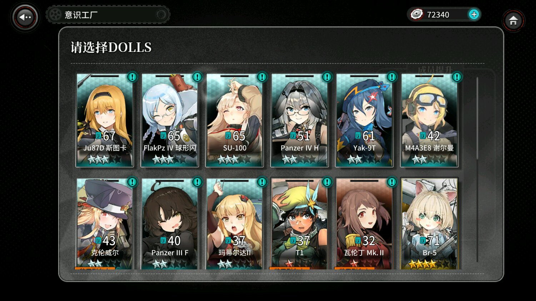Choose the 瓦伦丁 Mk. II doll
This screenshot has height=301, width=536.
[364, 224]
